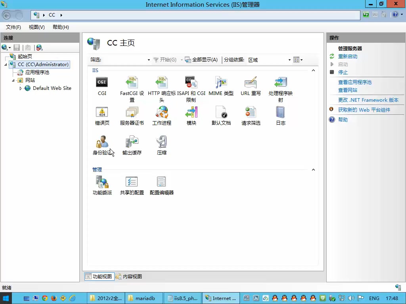The image size is (406, 304).
Task: Open 功能委派 management icon
Action: tap(102, 185)
